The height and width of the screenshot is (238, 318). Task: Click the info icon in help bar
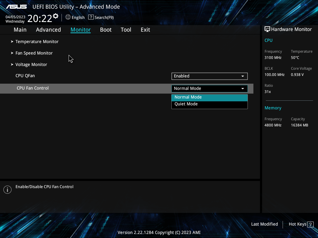(x=7, y=189)
